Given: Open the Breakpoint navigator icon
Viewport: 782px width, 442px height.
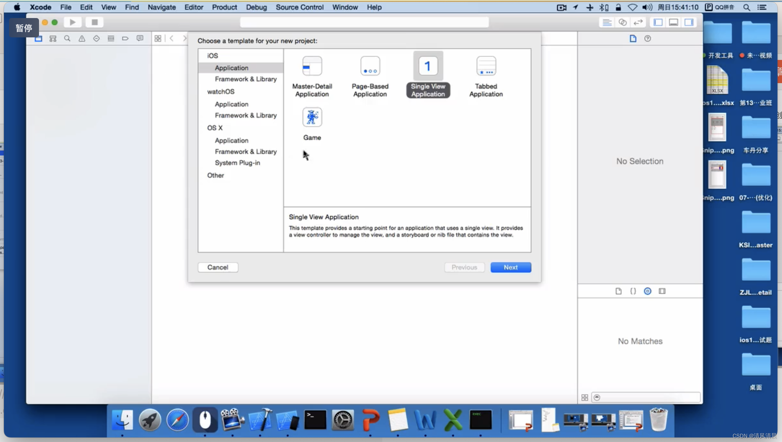Looking at the screenshot, I should click(x=125, y=39).
